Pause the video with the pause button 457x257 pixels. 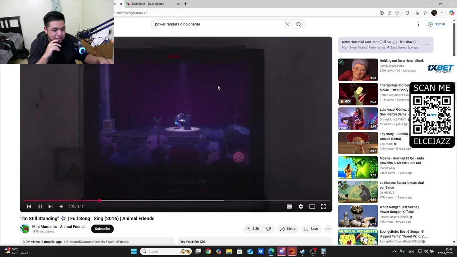tap(40, 206)
